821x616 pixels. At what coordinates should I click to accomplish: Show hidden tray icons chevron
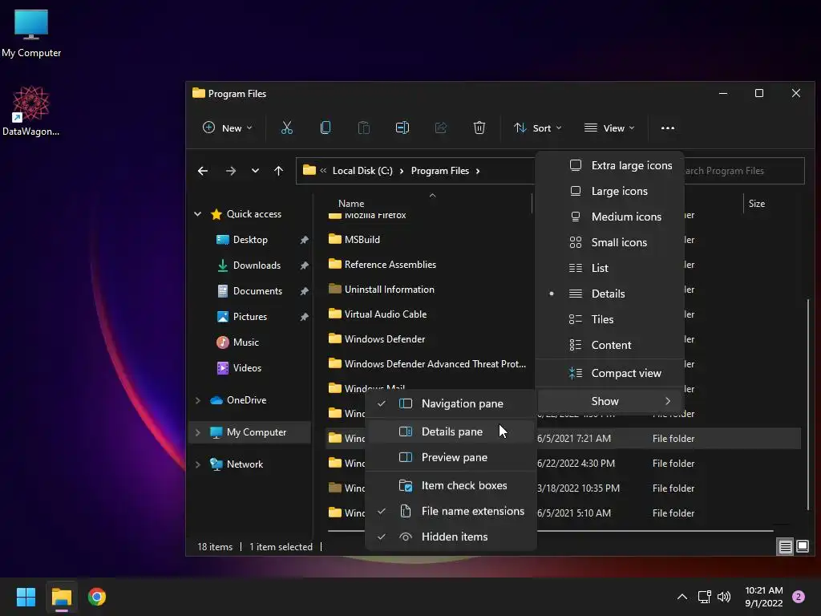click(682, 597)
